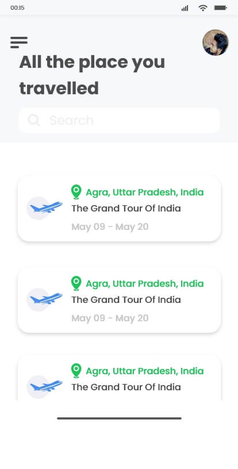Select third The Grand Tour Of India title
The image size is (238, 469).
click(x=126, y=387)
